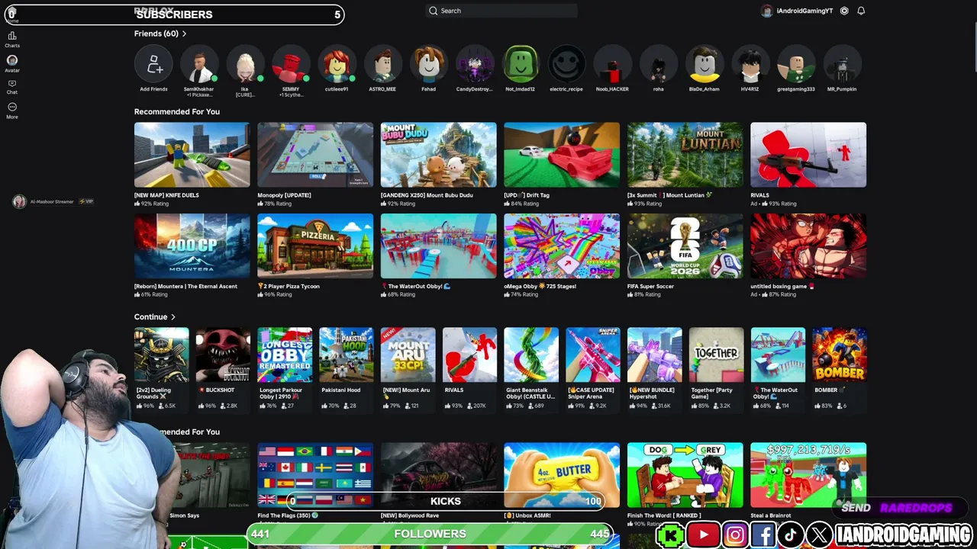
Task: Open the KNIFE DUELS game thumbnail
Action: (x=192, y=155)
